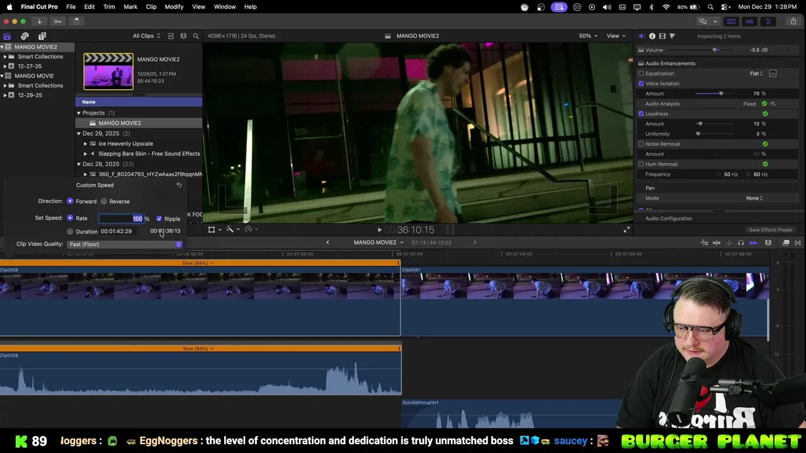Switch to the Audio inspector tab
Viewport: 806px width, 453px height.
click(642, 36)
